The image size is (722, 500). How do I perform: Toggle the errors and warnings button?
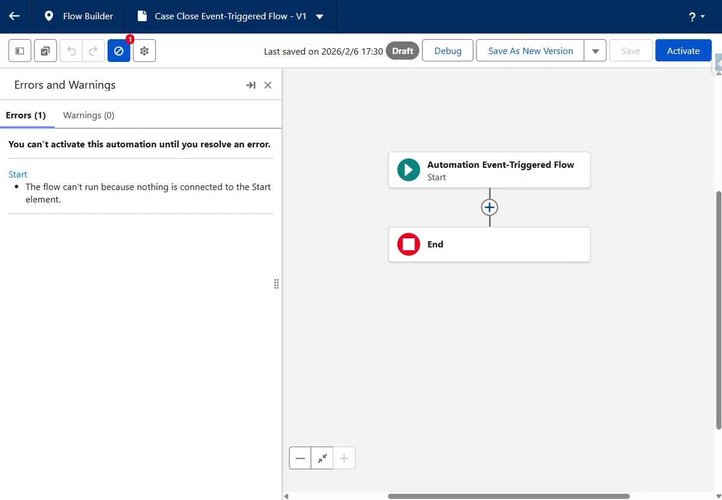pos(119,51)
